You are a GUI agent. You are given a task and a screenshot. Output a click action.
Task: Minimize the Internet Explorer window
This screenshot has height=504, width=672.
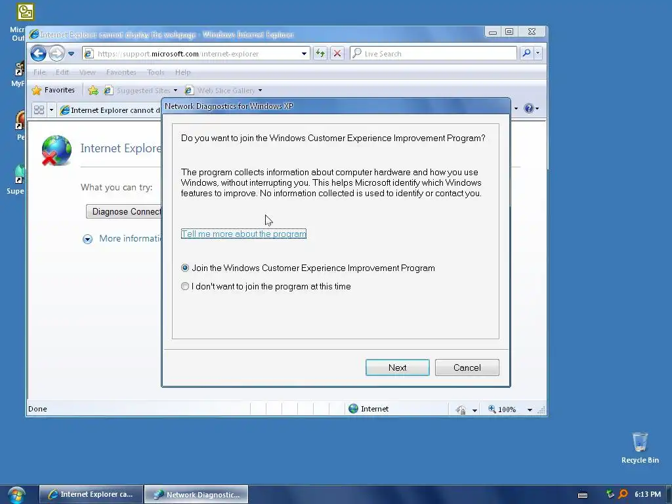493,31
